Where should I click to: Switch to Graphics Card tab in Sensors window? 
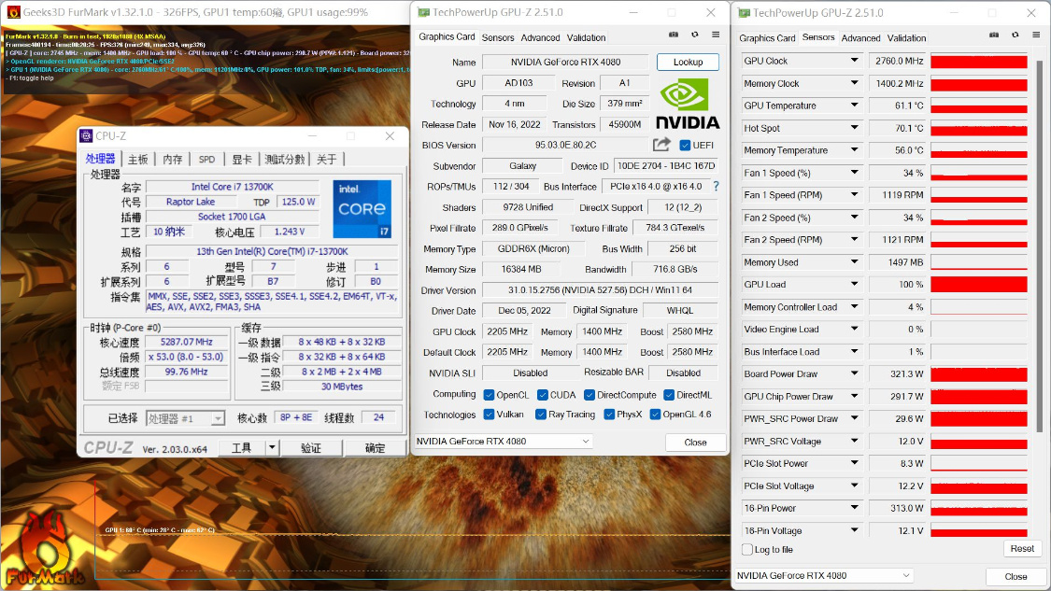767,38
